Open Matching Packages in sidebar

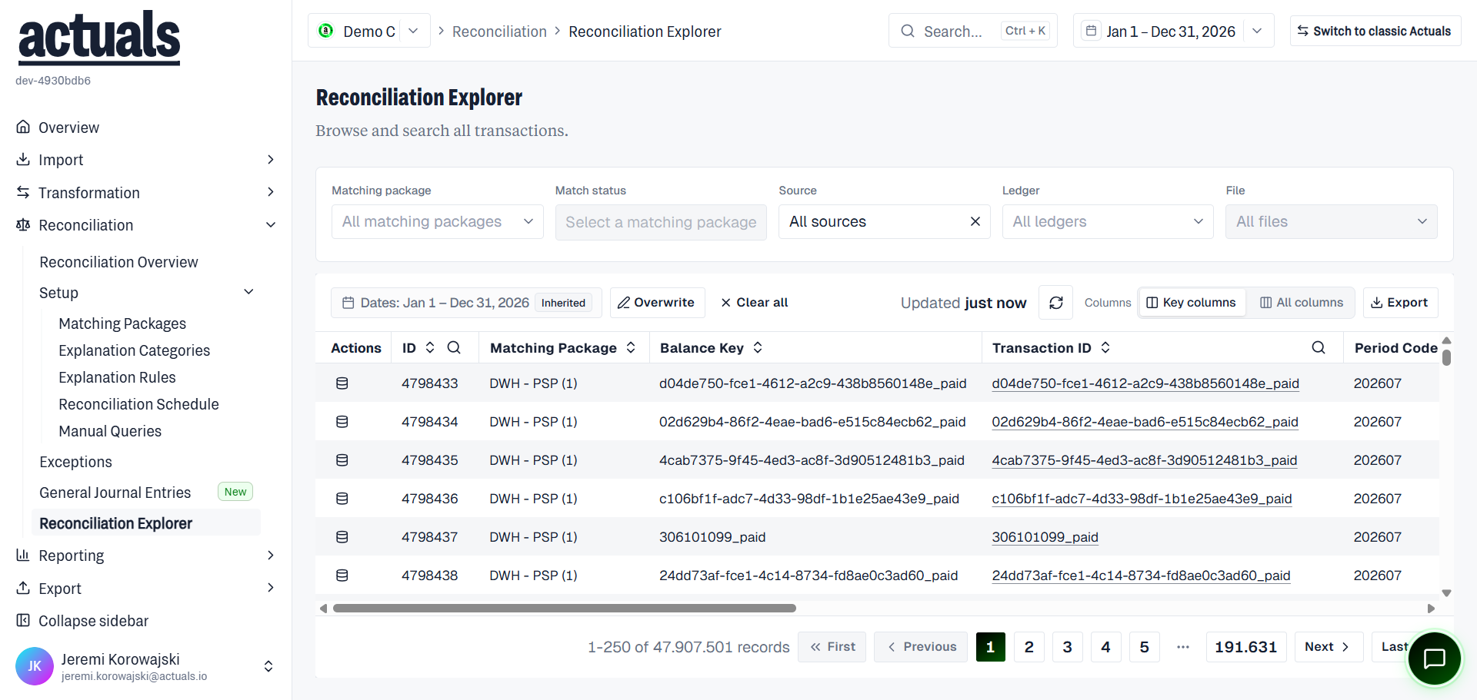[x=122, y=323]
